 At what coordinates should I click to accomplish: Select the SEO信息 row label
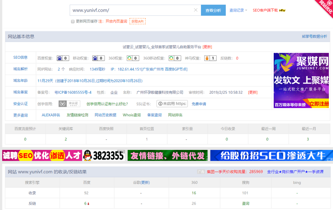coord(20,57)
